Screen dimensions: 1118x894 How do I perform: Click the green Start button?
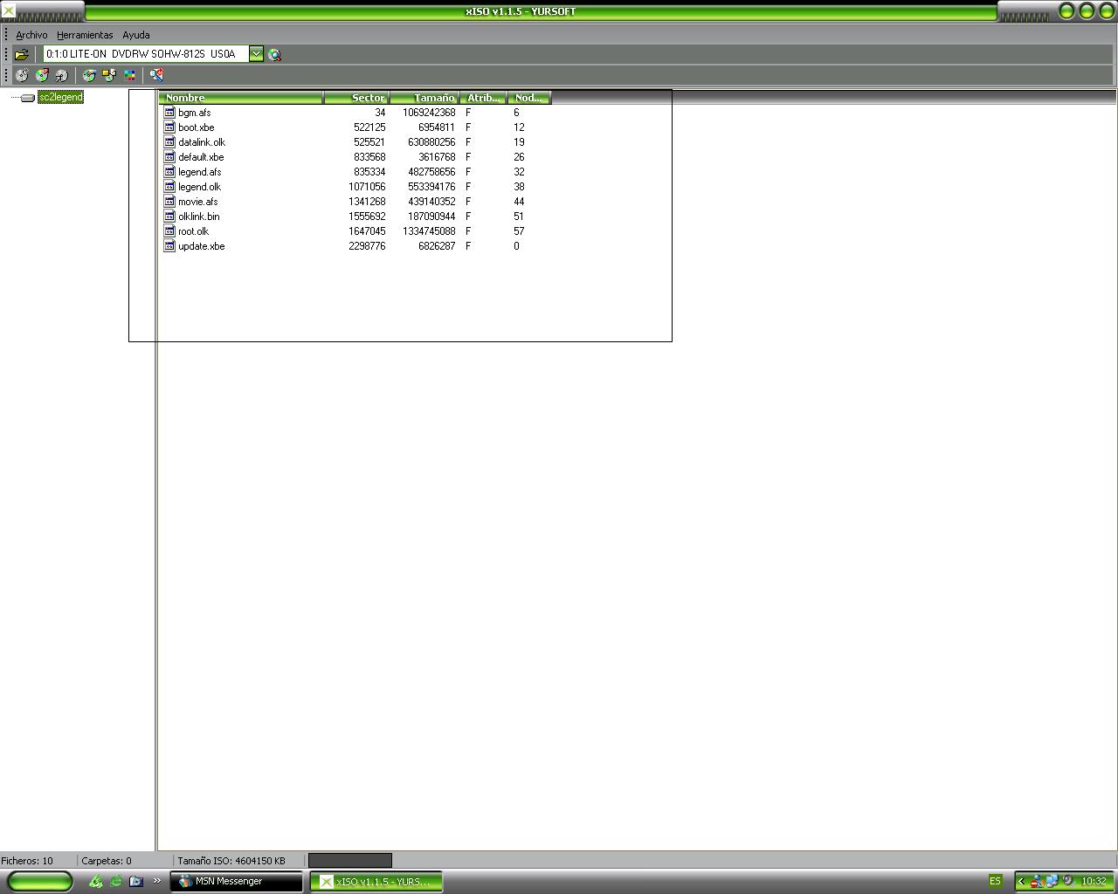(40, 882)
